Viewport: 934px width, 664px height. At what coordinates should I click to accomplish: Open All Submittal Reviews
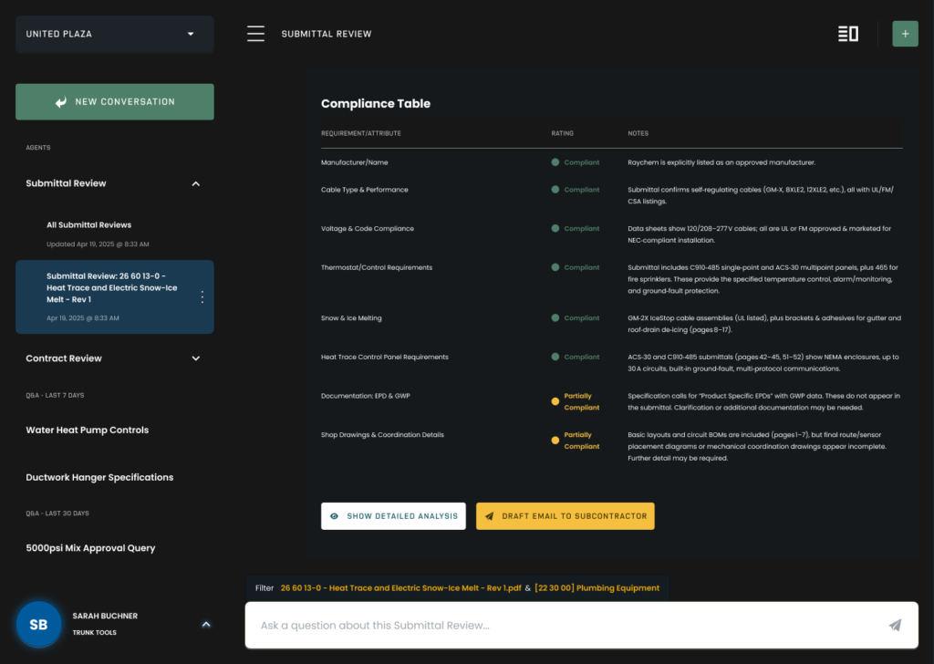89,224
